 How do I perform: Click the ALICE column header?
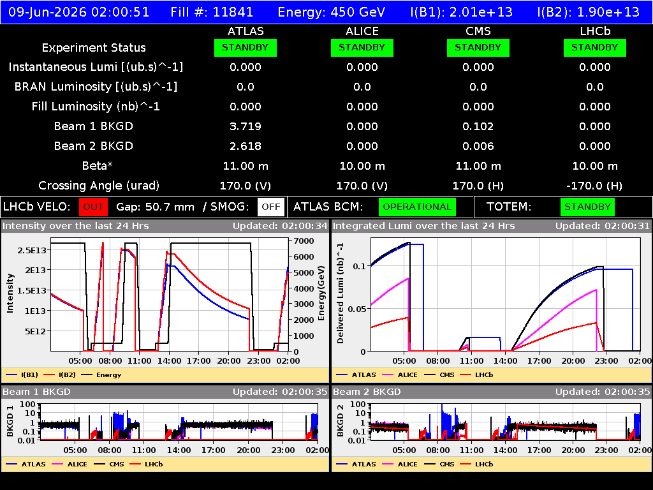(x=362, y=31)
